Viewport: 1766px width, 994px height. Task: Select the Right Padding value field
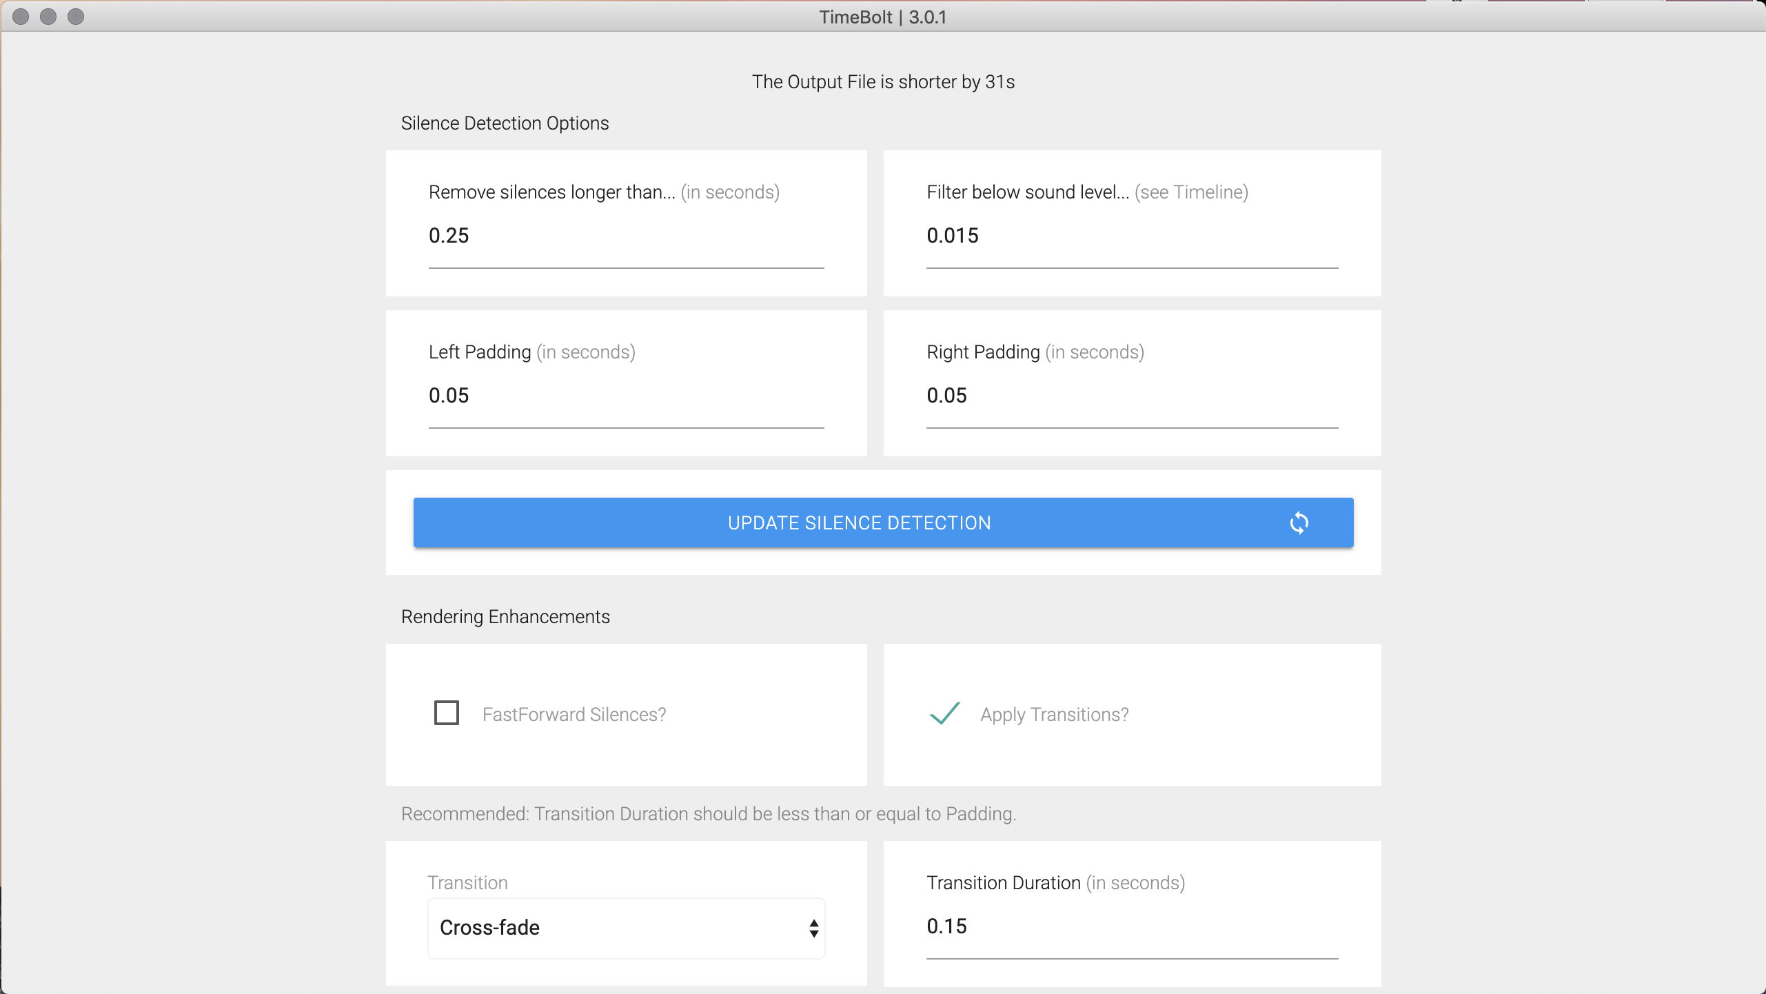coord(1131,396)
